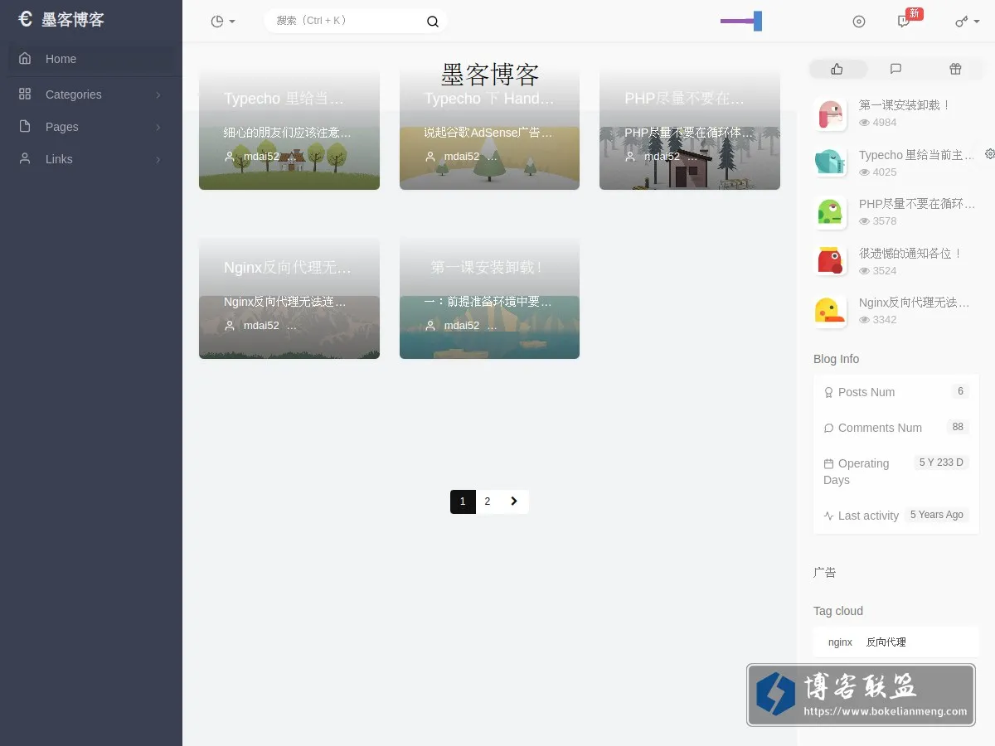The height and width of the screenshot is (746, 995).
Task: Click author icon on 第一课安装卸载 card
Action: click(x=430, y=326)
